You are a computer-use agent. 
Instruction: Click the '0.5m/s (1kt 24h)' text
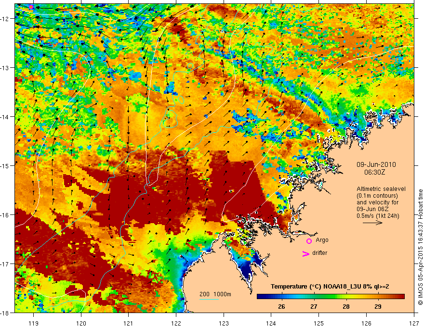tap(378, 216)
